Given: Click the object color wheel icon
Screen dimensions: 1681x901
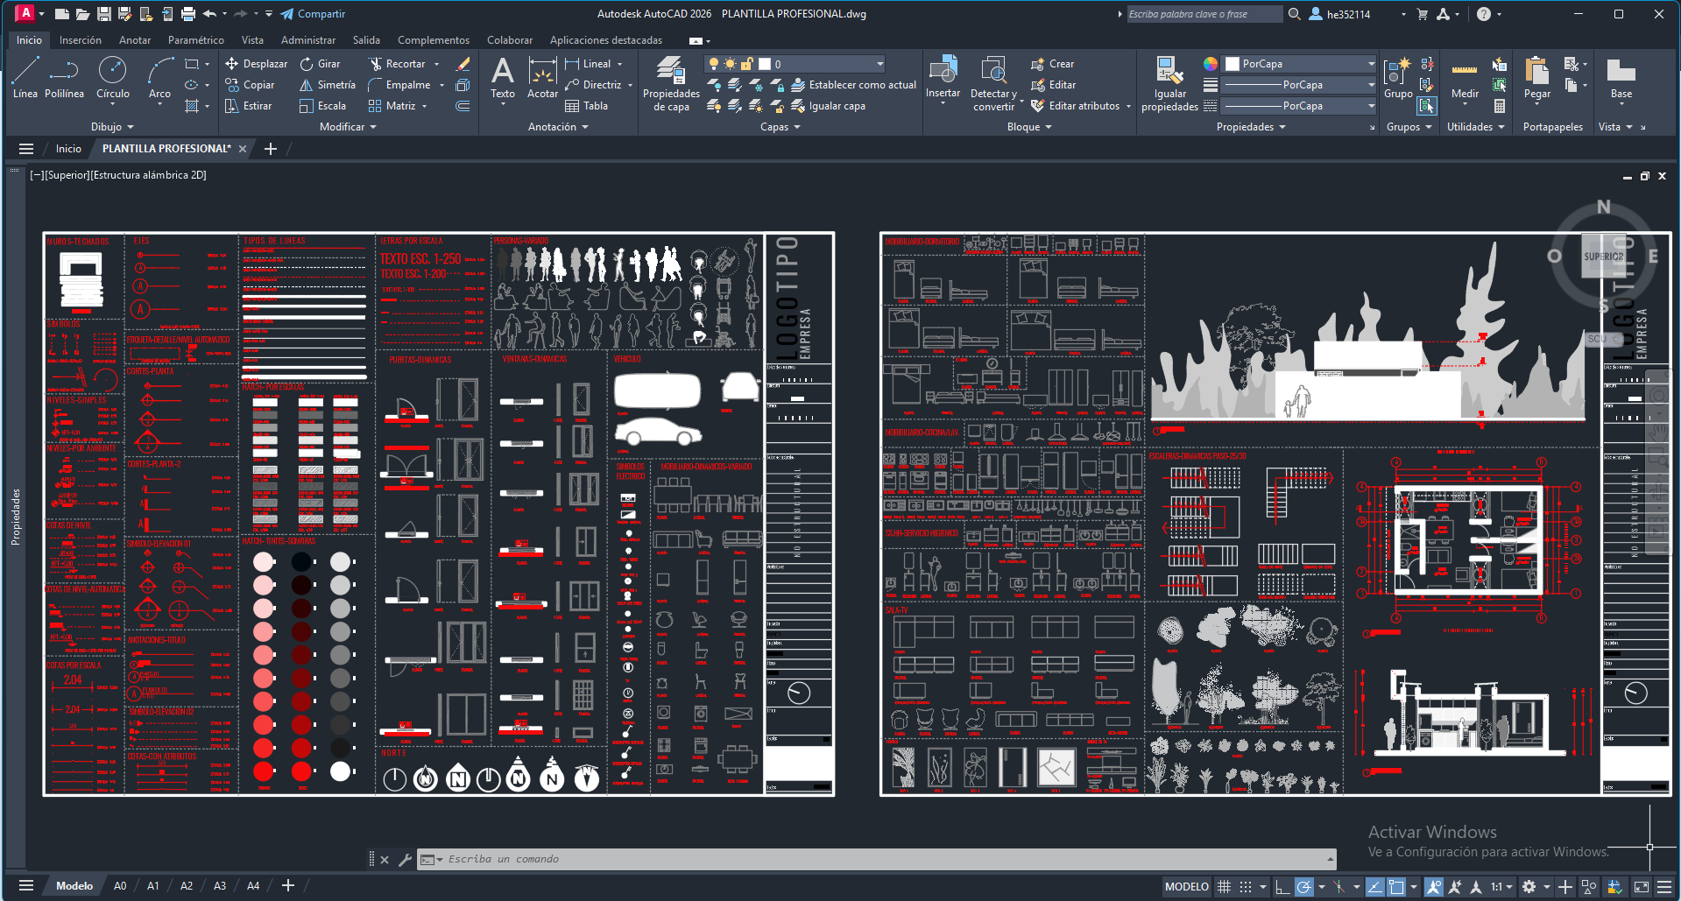Looking at the screenshot, I should (1211, 64).
